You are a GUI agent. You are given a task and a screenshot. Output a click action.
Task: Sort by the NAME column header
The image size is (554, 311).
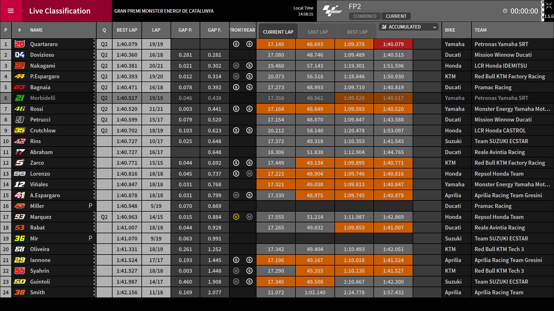[x=36, y=30]
